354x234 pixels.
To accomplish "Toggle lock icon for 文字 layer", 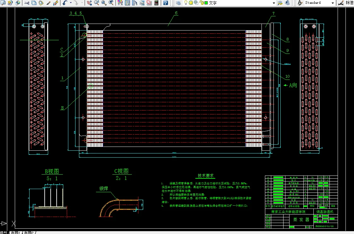I will 201,3.
